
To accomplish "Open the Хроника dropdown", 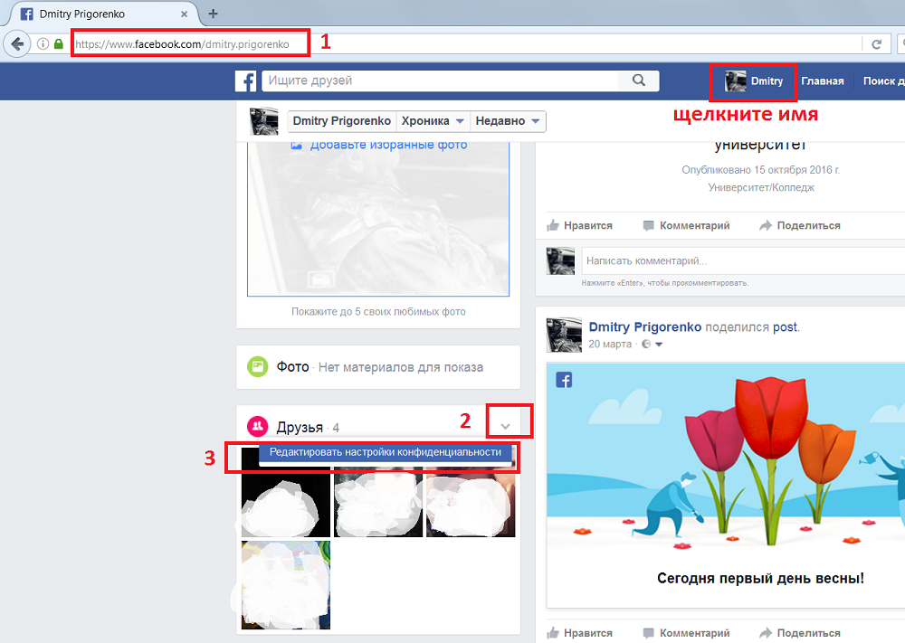I will (433, 121).
